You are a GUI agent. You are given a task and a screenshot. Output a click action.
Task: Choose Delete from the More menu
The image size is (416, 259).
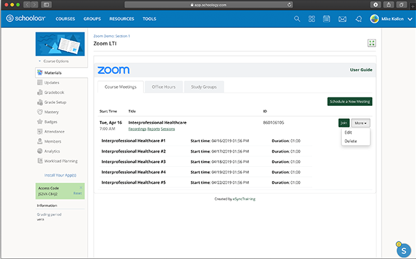tap(356, 141)
